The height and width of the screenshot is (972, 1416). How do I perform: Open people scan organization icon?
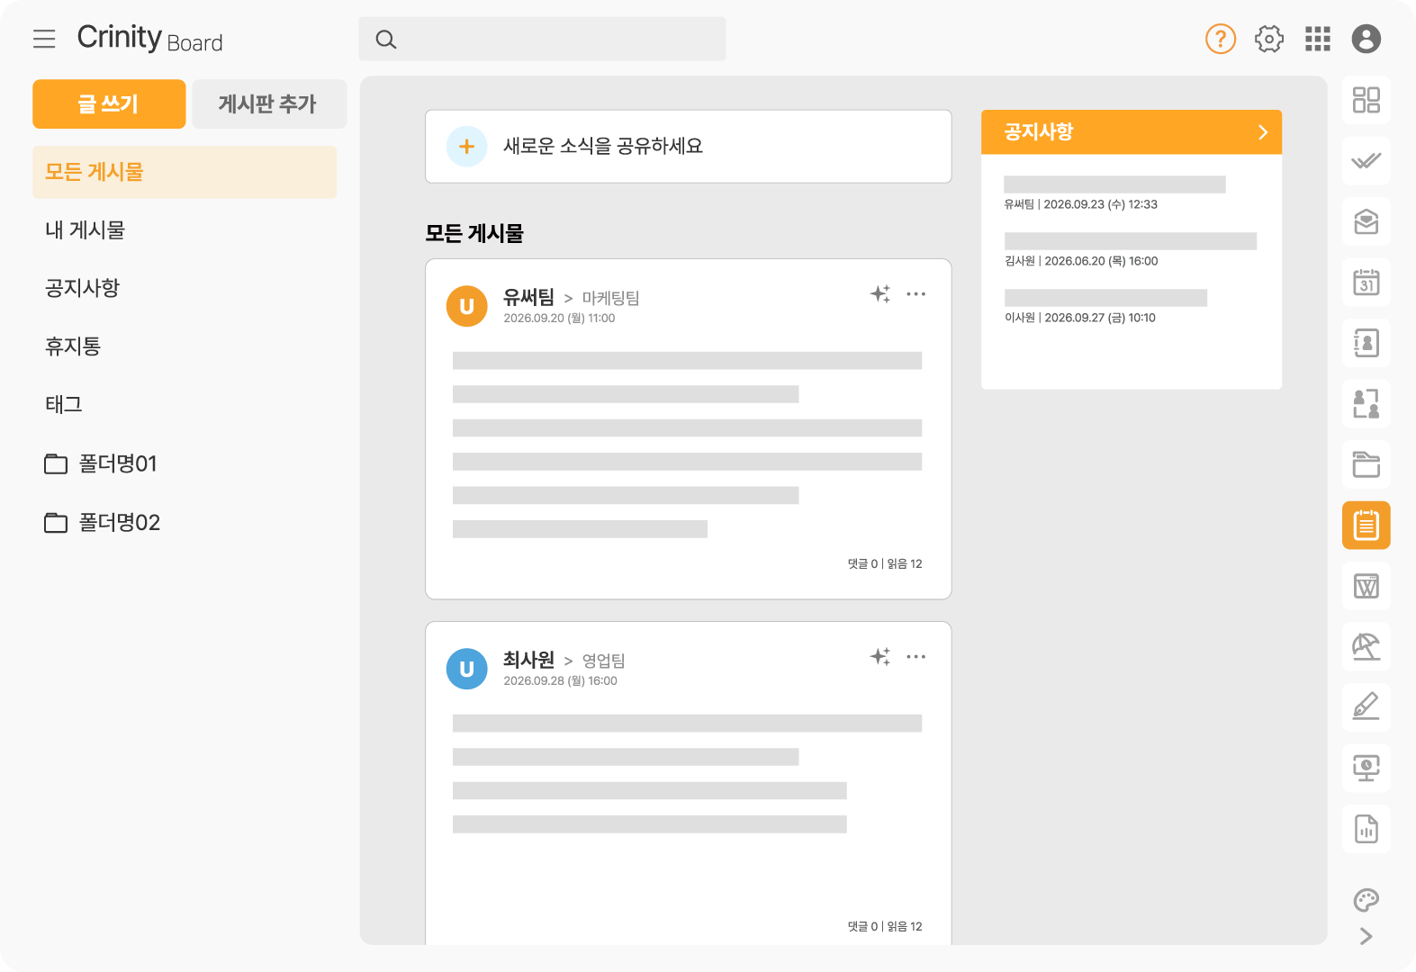pos(1366,404)
